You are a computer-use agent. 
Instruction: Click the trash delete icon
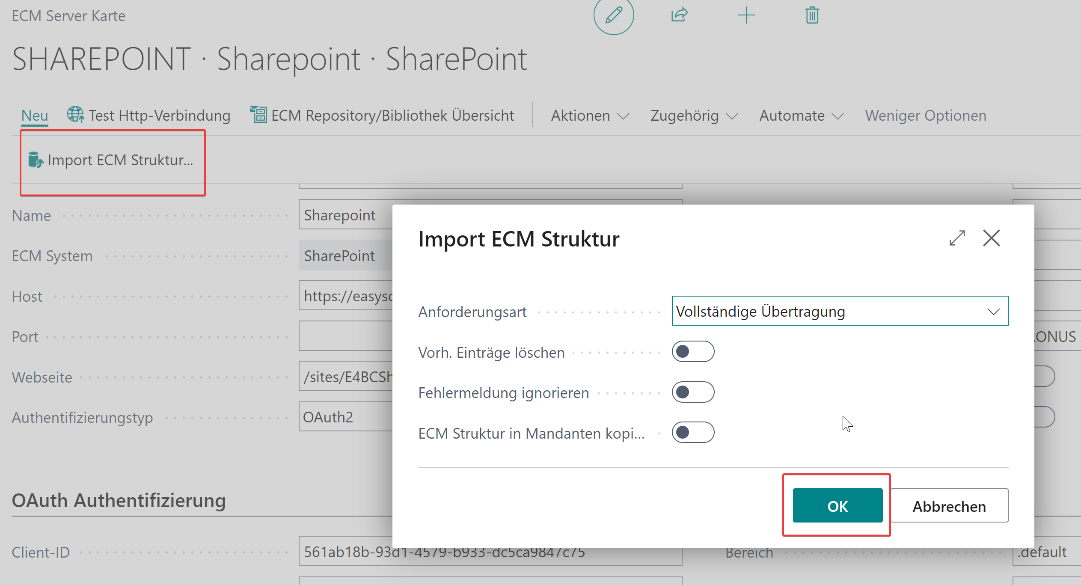(x=812, y=15)
